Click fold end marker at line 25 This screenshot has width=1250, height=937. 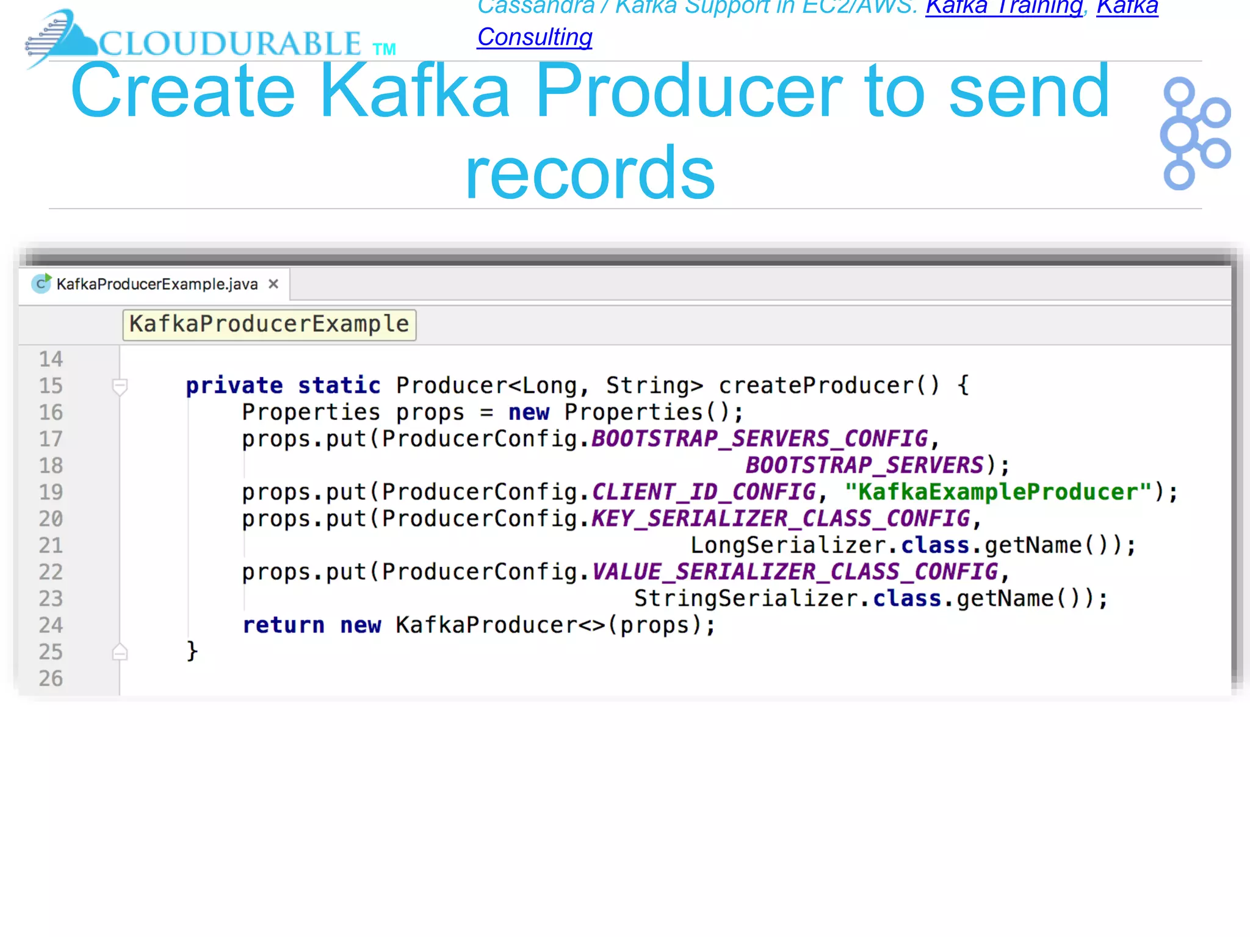pyautogui.click(x=120, y=652)
